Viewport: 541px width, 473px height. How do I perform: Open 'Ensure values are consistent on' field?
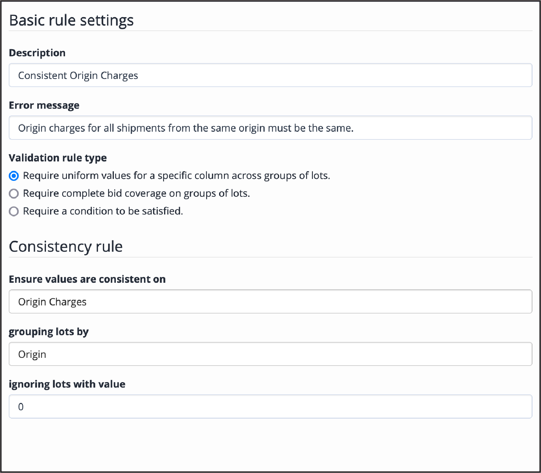coord(270,302)
